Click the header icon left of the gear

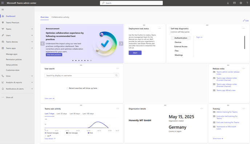pos(234,3)
